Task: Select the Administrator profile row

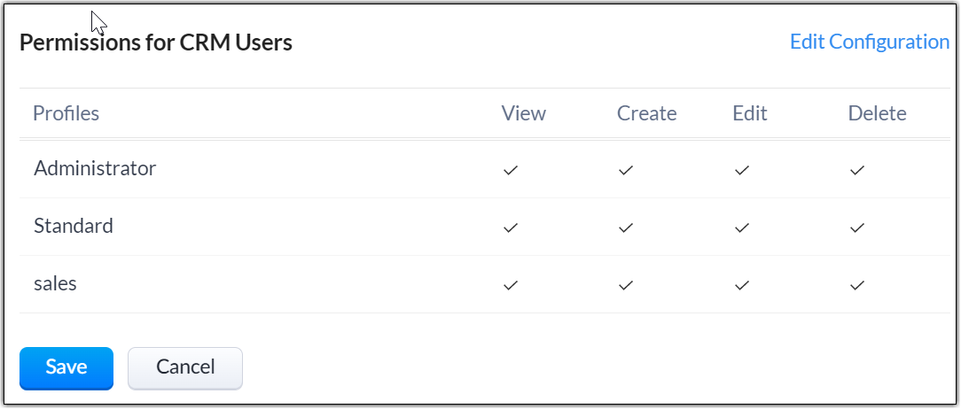Action: 95,168
